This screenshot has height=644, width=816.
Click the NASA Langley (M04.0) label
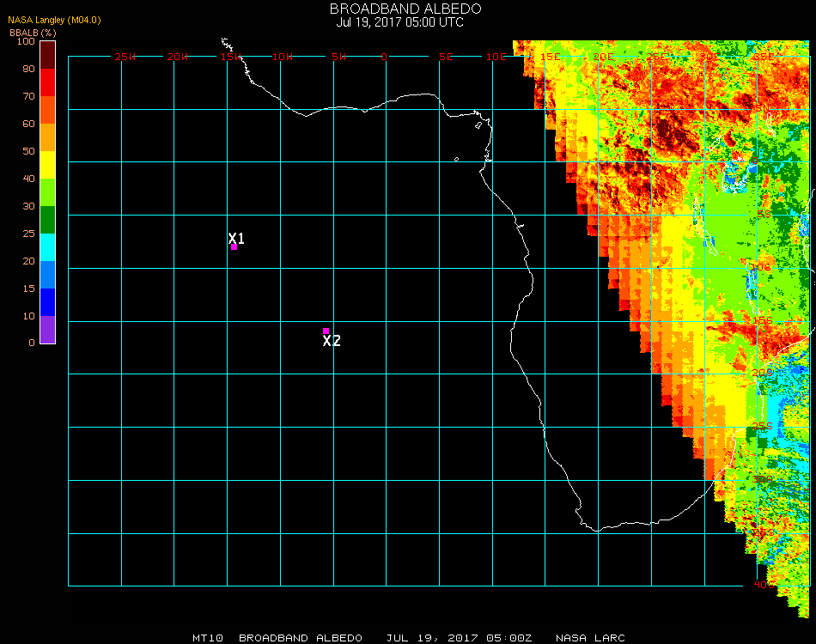click(x=54, y=20)
